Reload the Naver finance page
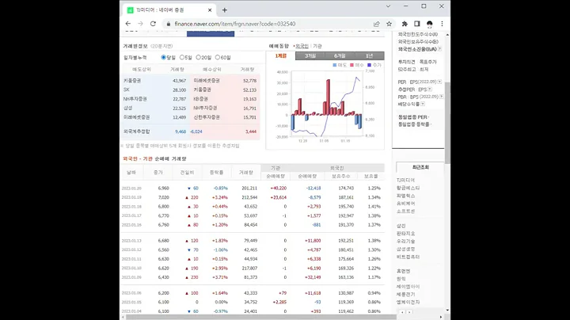This screenshot has width=570, height=320. tap(153, 24)
